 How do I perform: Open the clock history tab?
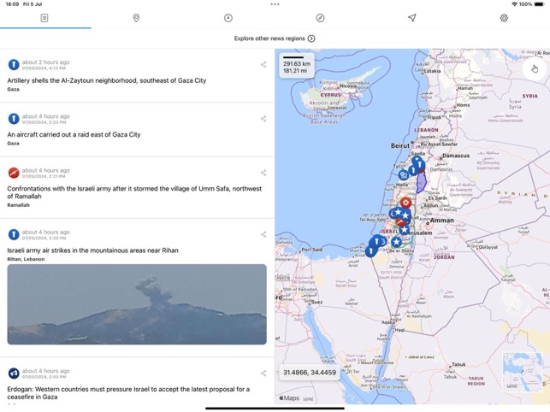point(228,18)
